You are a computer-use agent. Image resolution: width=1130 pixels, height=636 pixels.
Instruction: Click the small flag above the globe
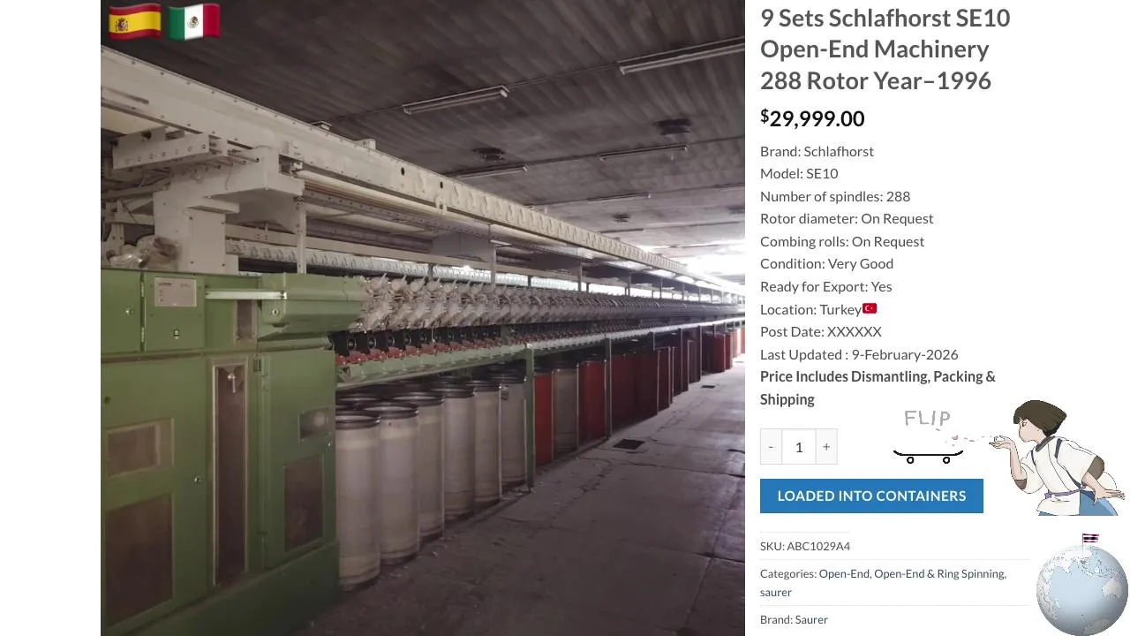[1090, 539]
